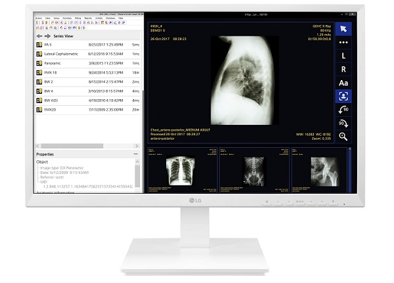
Task: Open the Actions menu
Action: click(39, 18)
